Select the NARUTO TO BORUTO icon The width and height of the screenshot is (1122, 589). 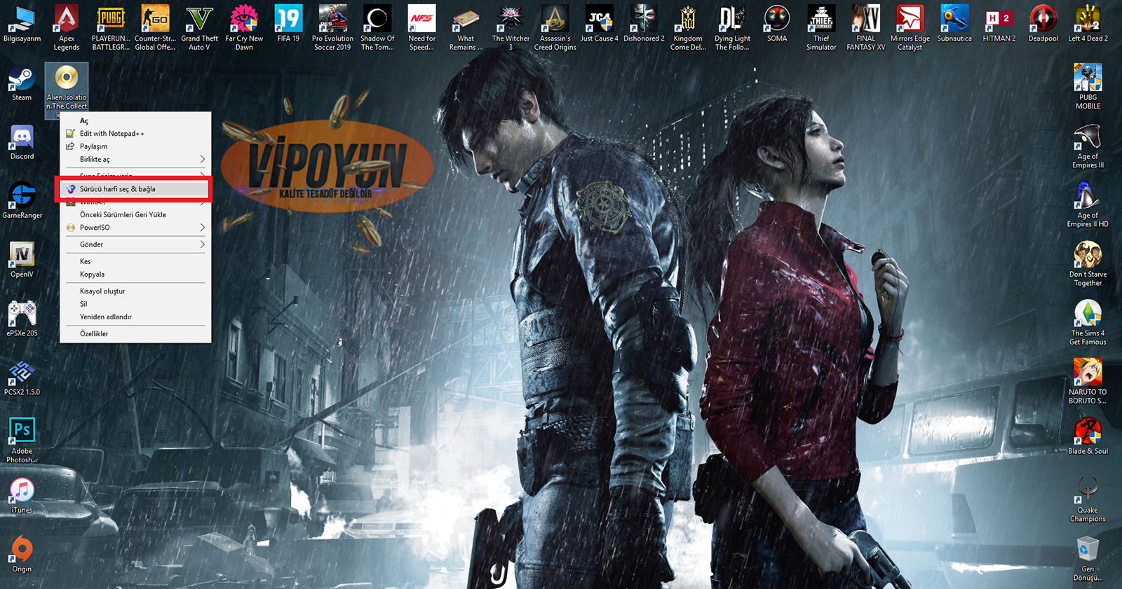[x=1088, y=382]
